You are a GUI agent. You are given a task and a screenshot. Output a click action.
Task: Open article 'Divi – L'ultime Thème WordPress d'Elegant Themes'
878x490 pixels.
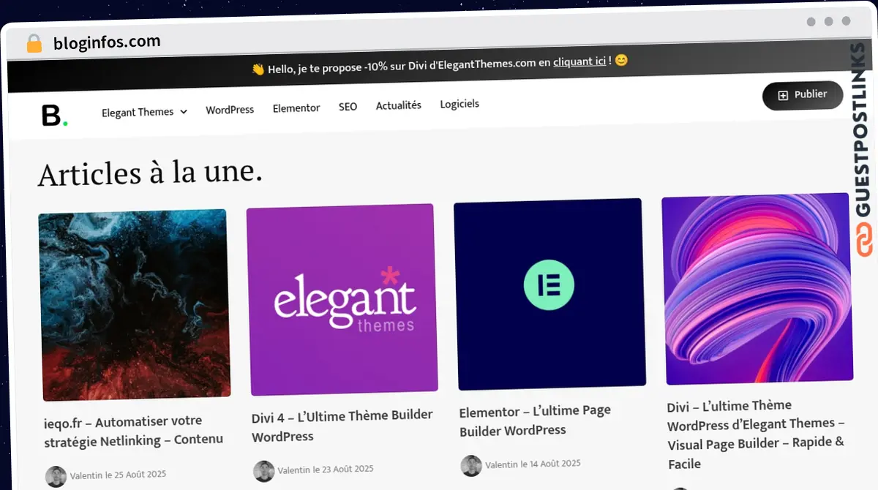756,434
